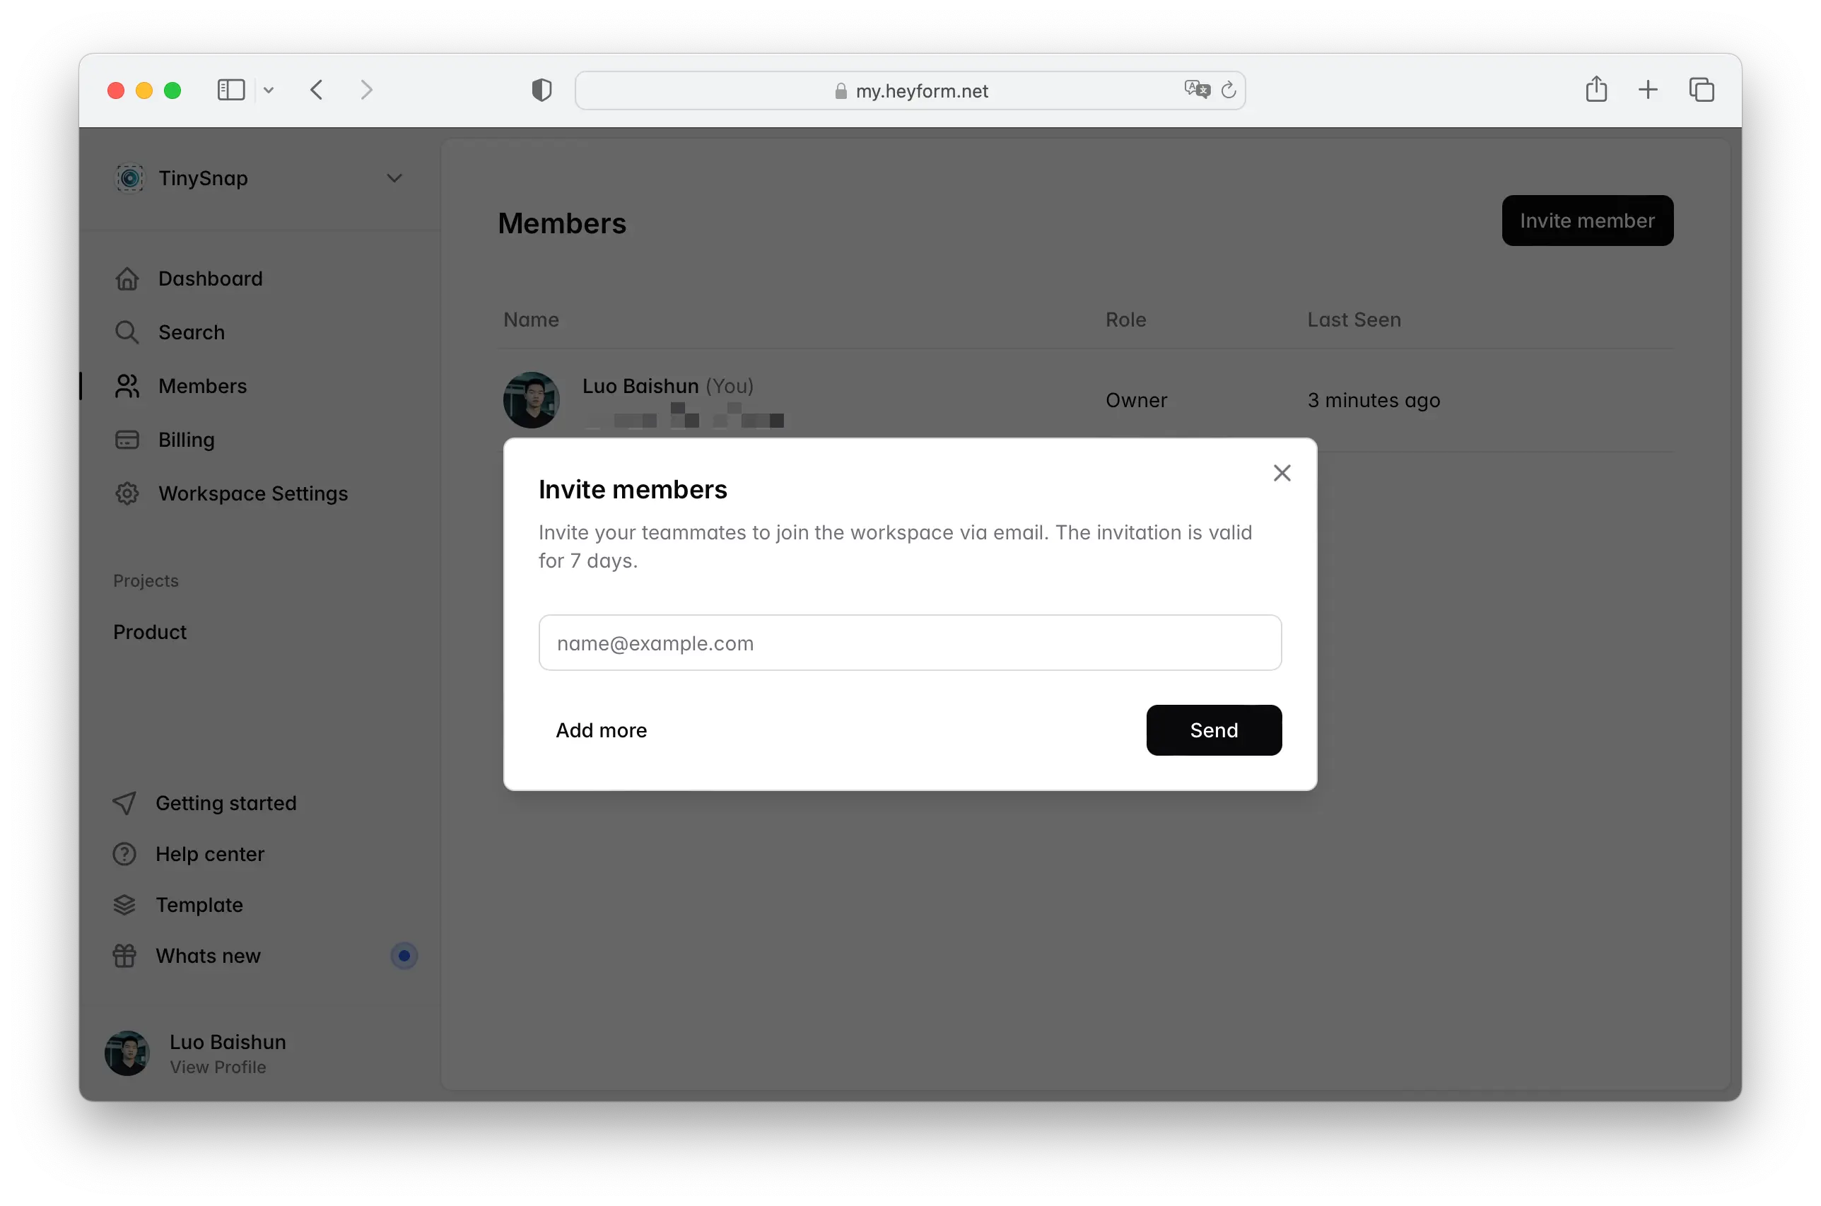Image resolution: width=1821 pixels, height=1206 pixels.
Task: Click the Whats new notification dot
Action: point(404,955)
